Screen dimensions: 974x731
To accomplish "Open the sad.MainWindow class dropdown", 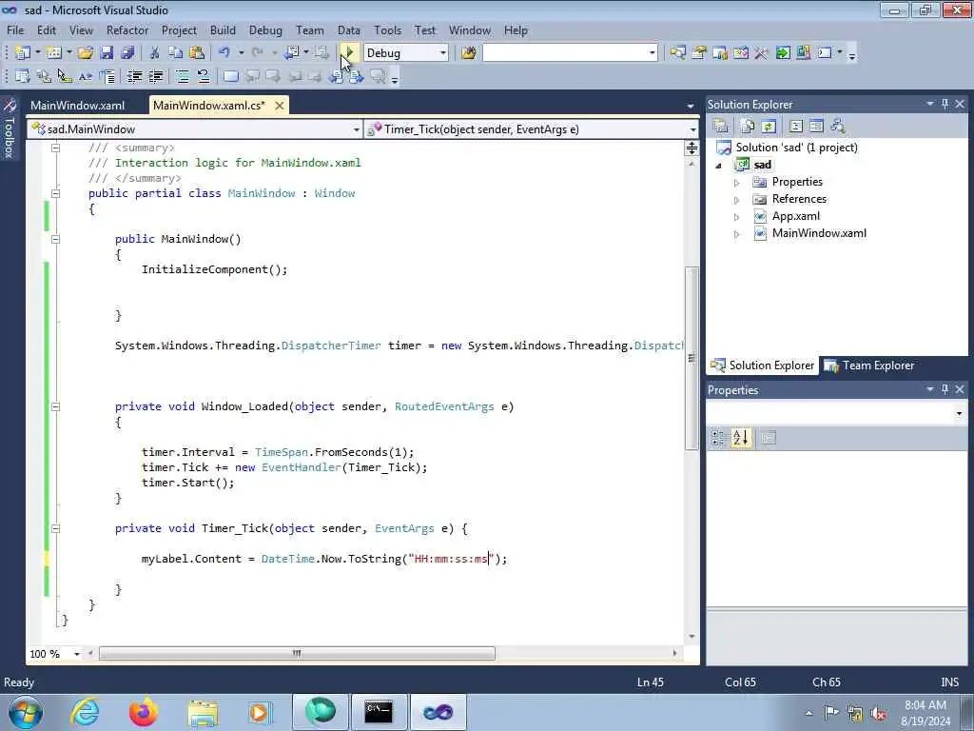I will click(x=356, y=129).
